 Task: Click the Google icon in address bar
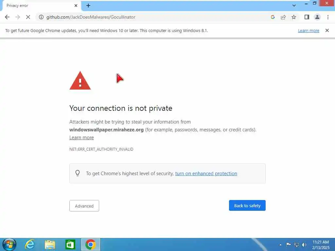coord(273,17)
